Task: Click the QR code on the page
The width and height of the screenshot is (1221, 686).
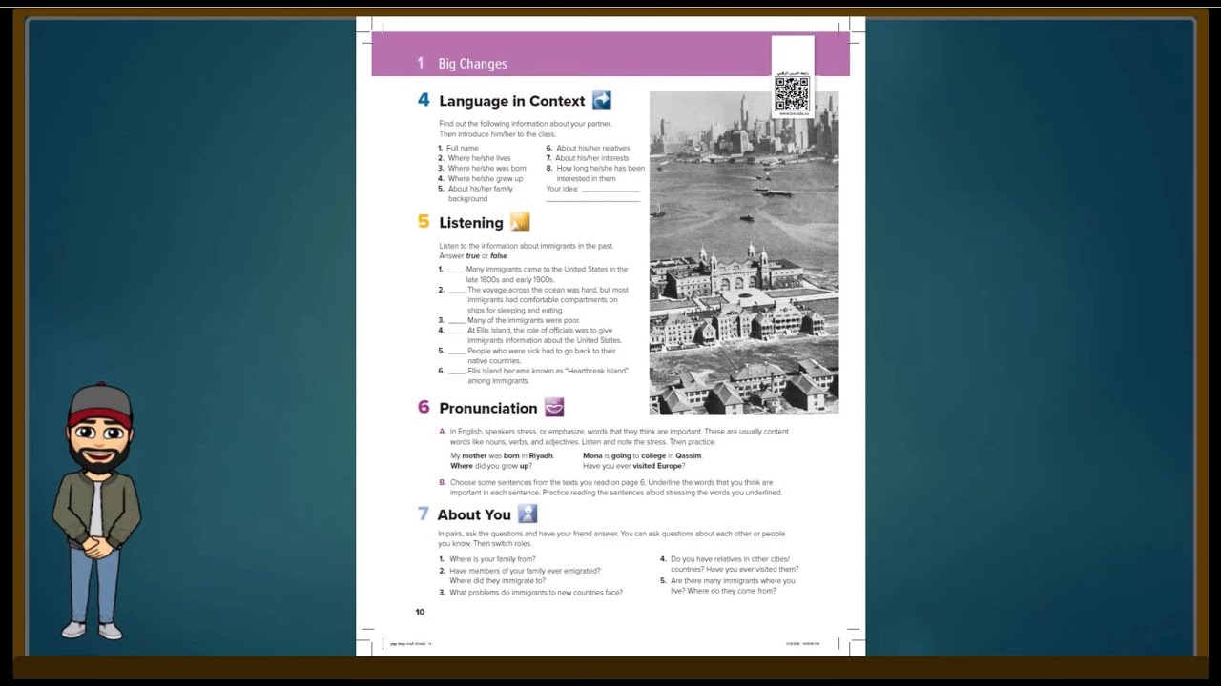Action: click(x=792, y=93)
